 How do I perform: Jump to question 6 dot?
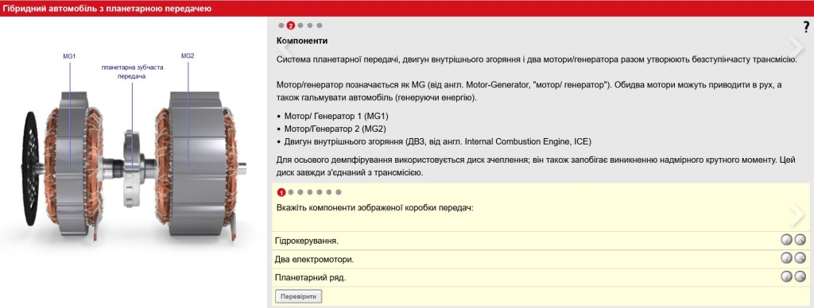click(x=328, y=192)
